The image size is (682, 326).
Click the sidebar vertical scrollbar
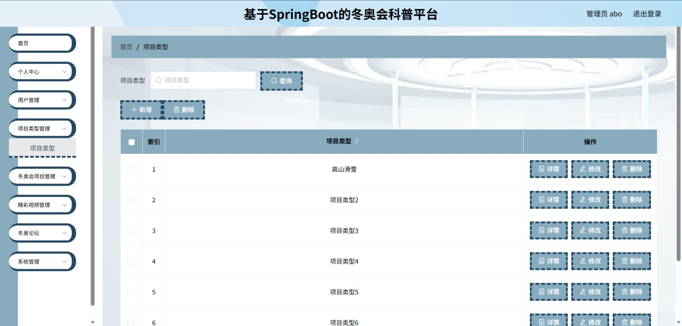point(92,166)
